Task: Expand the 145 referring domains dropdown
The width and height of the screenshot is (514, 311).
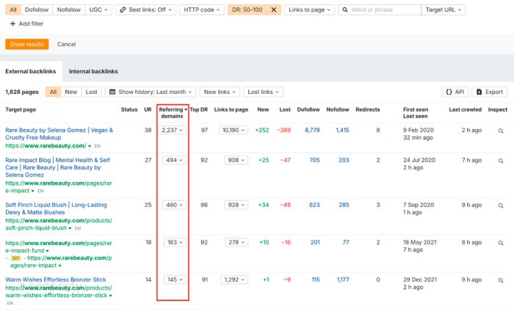Action: tap(175, 279)
